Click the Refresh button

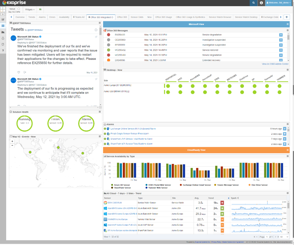click(12, 9)
